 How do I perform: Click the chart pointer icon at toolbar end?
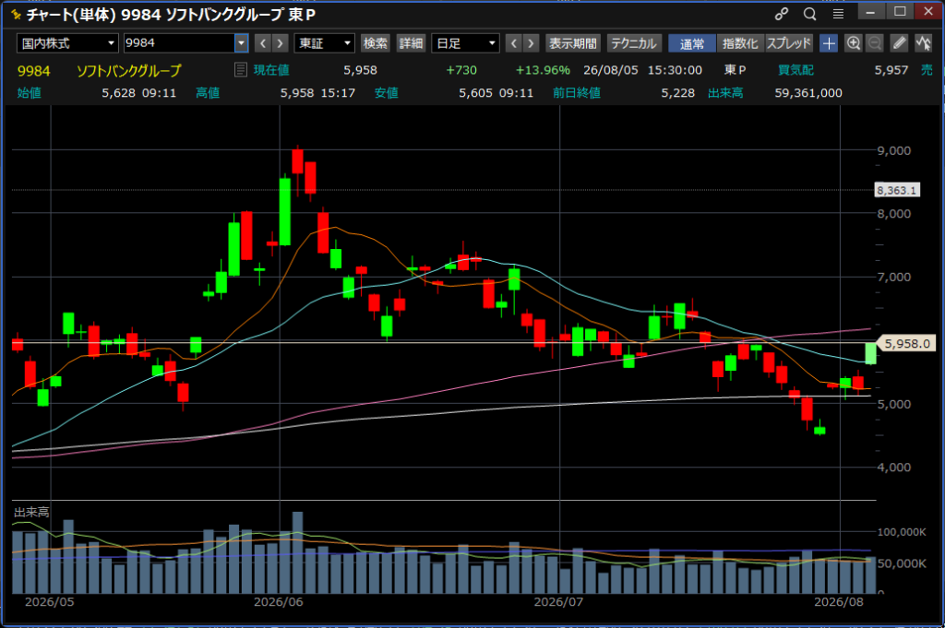923,42
